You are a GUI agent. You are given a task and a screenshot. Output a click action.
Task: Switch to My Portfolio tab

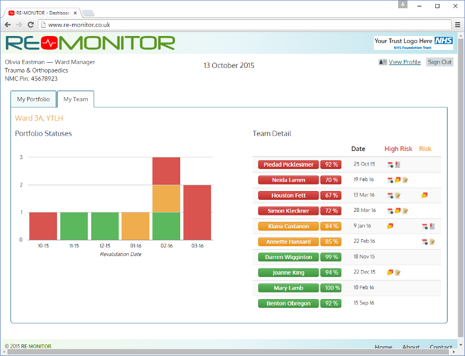tap(33, 99)
